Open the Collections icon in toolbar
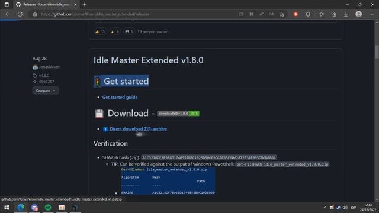Image resolution: width=379 pixels, height=213 pixels. click(334, 14)
